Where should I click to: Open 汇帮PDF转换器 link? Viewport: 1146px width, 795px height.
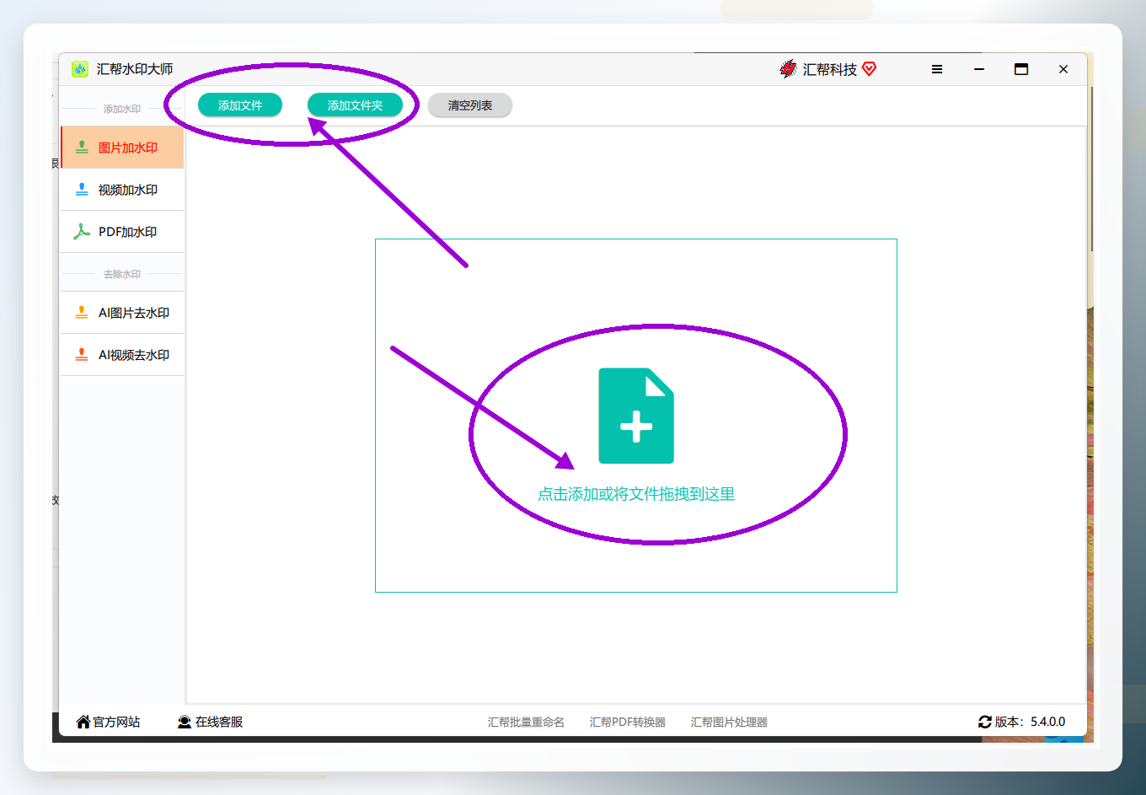tap(628, 722)
